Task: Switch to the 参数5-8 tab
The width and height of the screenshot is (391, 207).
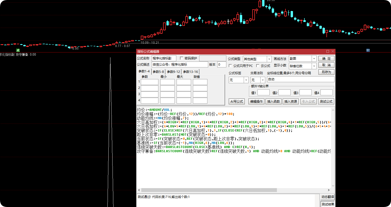Action: coord(158,72)
